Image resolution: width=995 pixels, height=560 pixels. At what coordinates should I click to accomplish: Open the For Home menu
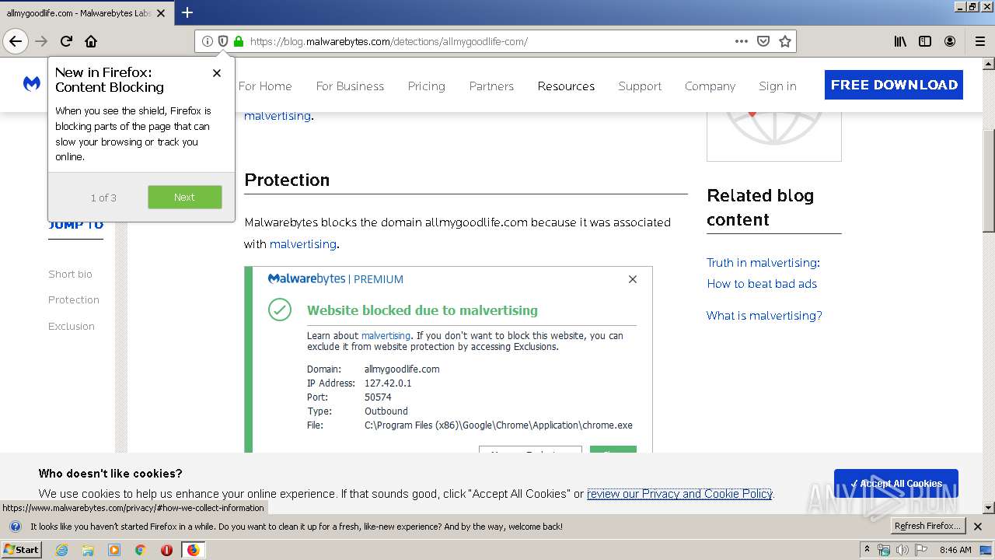[265, 86]
